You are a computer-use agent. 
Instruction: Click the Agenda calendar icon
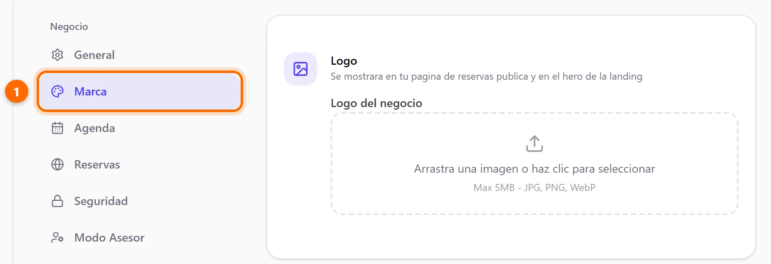57,128
